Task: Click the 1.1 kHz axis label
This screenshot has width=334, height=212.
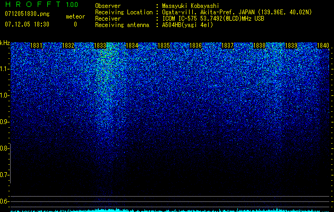Action: pos(4,69)
